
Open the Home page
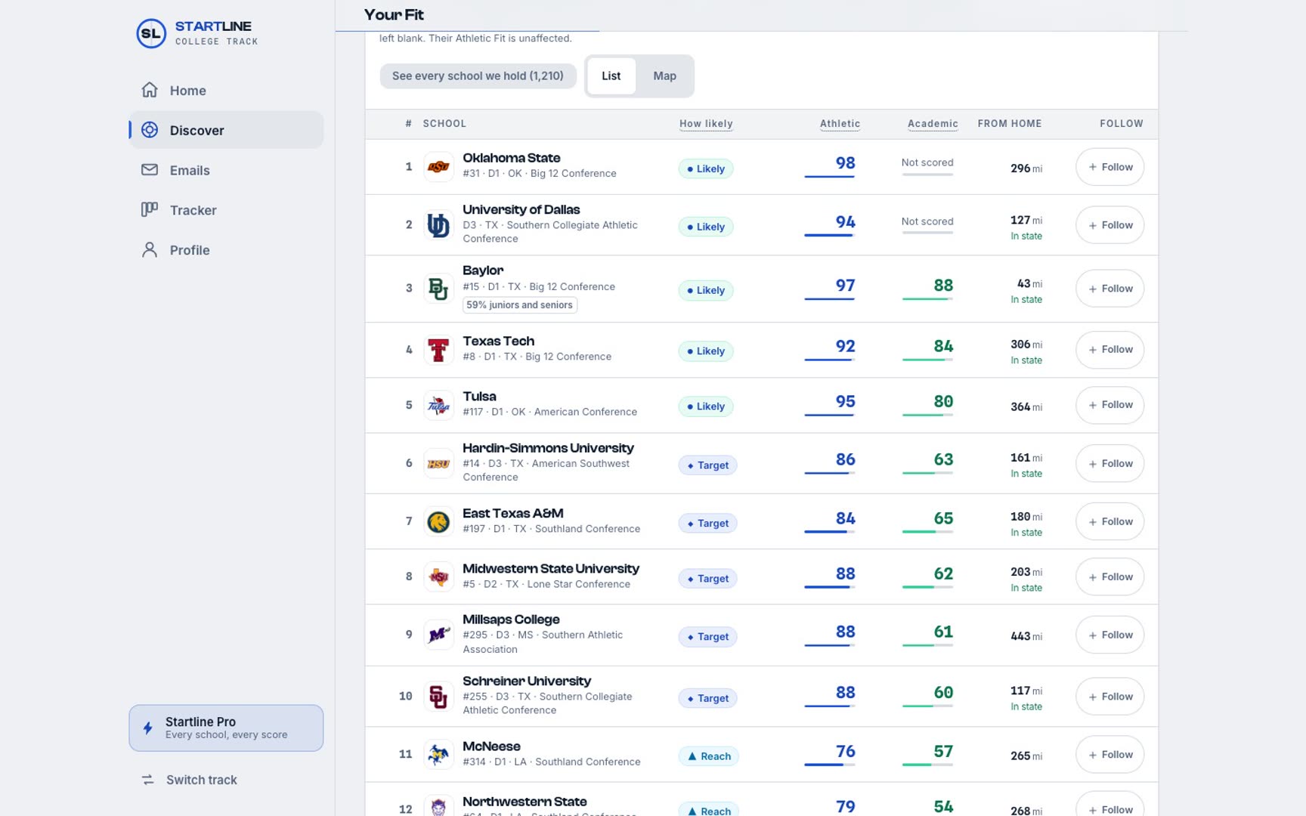[226, 91]
